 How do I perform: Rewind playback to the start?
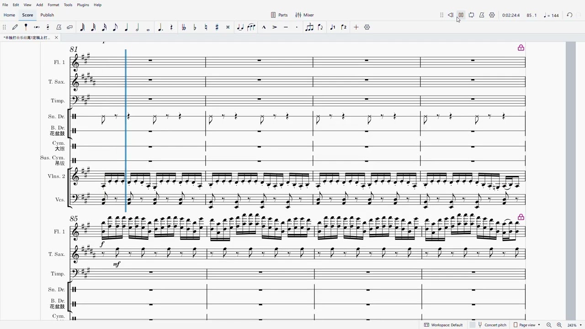451,15
